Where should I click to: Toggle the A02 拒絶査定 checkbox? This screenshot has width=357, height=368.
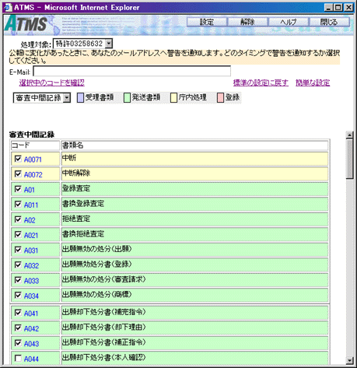(18, 219)
